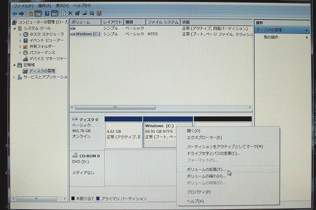The image size is (316, 210).
Task: Expand the 共有フォルダー tree node
Action: [20, 46]
